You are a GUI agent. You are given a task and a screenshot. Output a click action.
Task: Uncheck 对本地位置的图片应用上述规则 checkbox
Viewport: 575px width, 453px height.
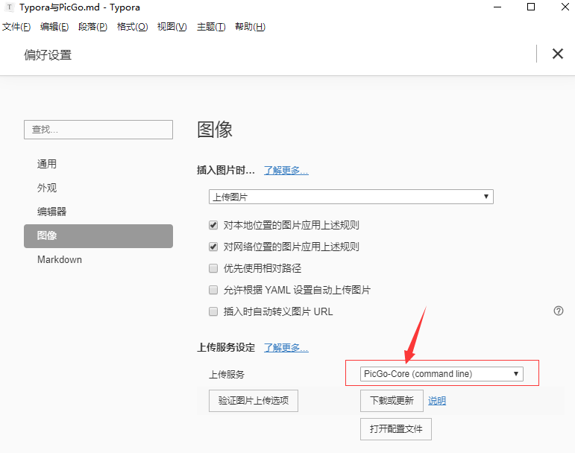(x=213, y=225)
